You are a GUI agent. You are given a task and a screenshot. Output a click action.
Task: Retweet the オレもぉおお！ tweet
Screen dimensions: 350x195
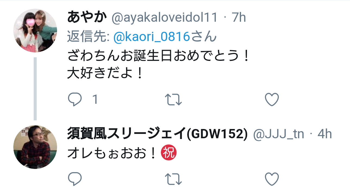click(x=173, y=179)
